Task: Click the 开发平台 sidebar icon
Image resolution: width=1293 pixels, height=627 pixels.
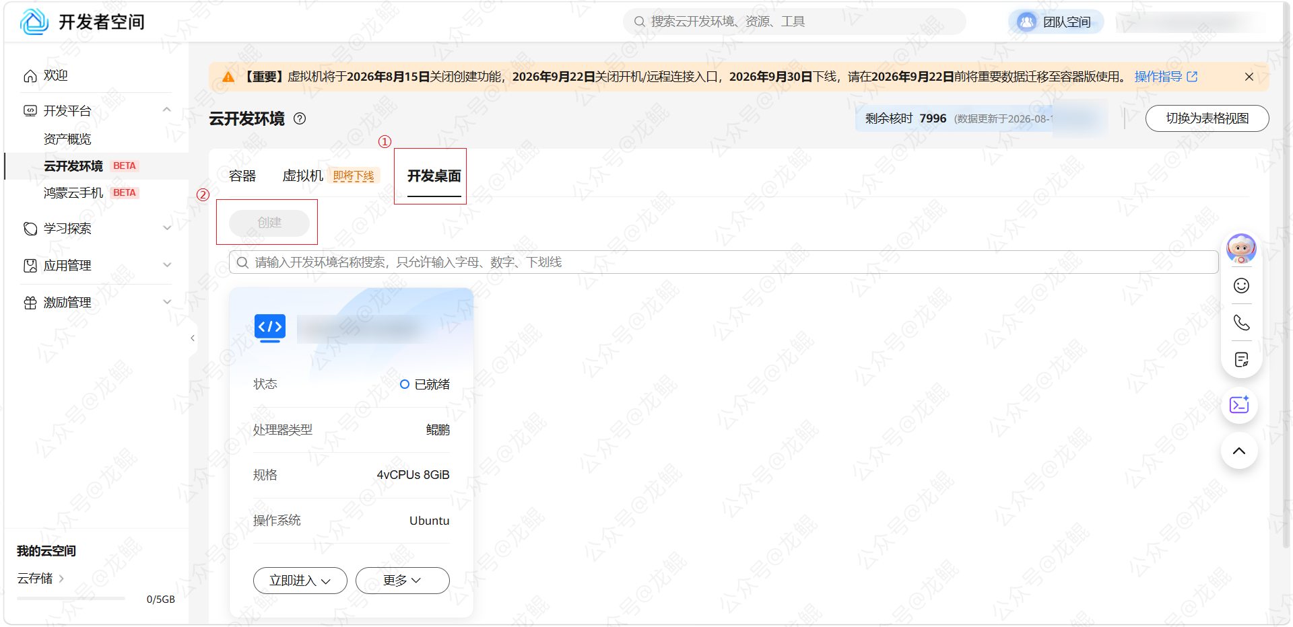Action: (x=30, y=110)
